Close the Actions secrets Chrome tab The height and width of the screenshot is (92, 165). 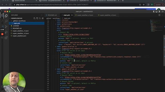pyautogui.click(x=36, y=1)
